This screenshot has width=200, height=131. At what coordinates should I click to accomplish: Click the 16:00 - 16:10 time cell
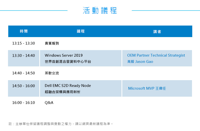[x=23, y=103]
